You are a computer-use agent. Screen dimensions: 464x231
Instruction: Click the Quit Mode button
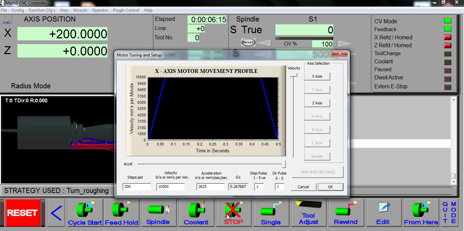point(449,213)
